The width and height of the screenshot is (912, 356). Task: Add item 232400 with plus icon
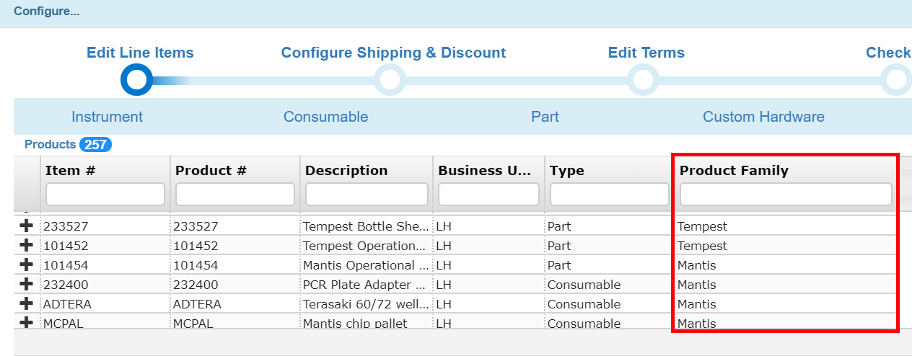pos(27,284)
